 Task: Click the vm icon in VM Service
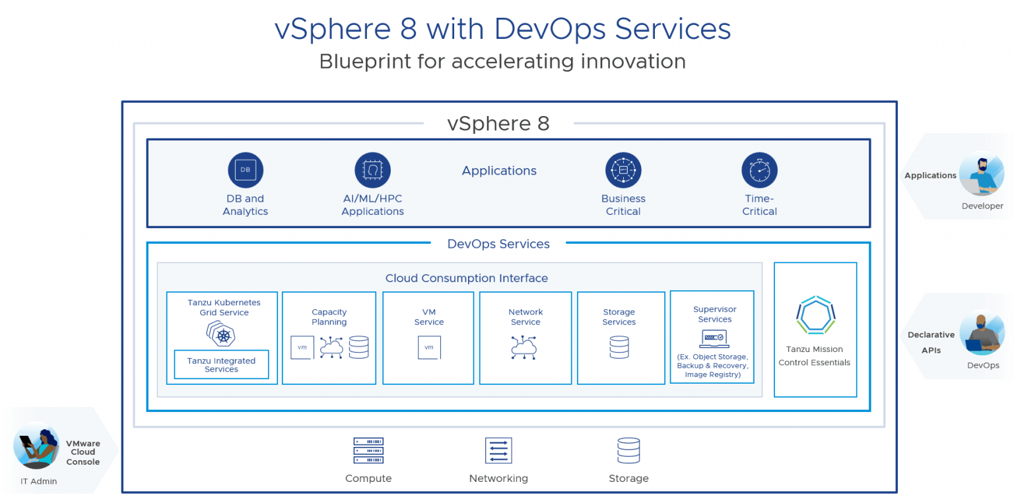pyautogui.click(x=429, y=347)
